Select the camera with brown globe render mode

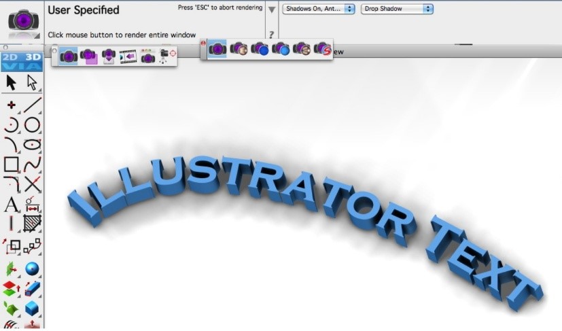tap(302, 49)
